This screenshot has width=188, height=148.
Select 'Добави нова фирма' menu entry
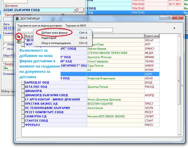[x=63, y=33]
